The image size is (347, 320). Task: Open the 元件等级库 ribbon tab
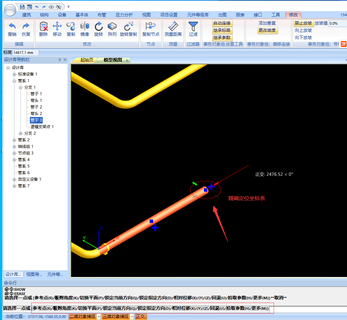(x=198, y=15)
